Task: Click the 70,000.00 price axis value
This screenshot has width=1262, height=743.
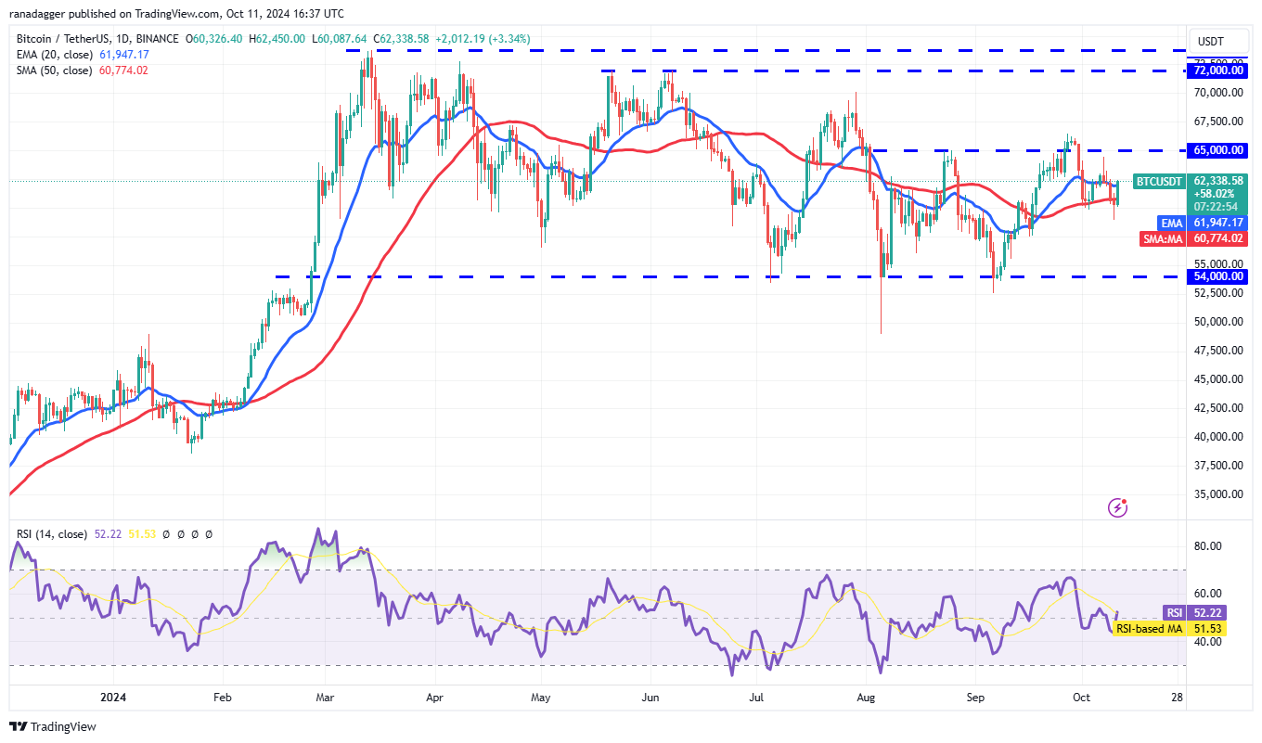Action: (x=1218, y=93)
